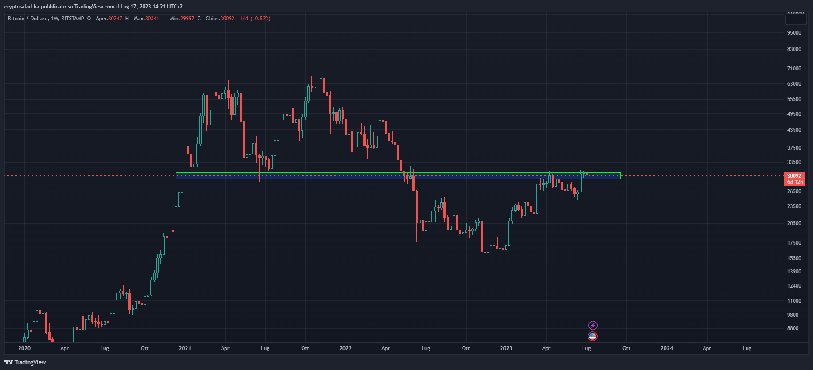Click the 23500 price axis label

[x=794, y=206]
